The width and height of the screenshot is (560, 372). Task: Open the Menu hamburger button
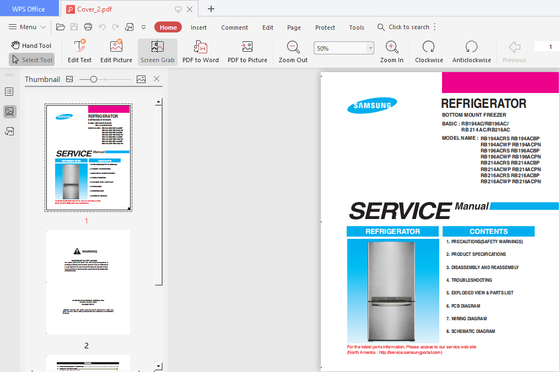(27, 27)
